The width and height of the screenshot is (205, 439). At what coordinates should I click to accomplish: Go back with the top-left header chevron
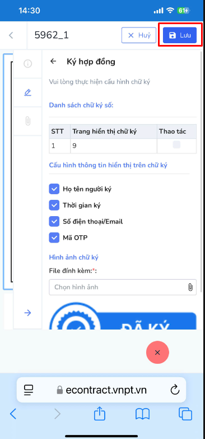(x=11, y=35)
